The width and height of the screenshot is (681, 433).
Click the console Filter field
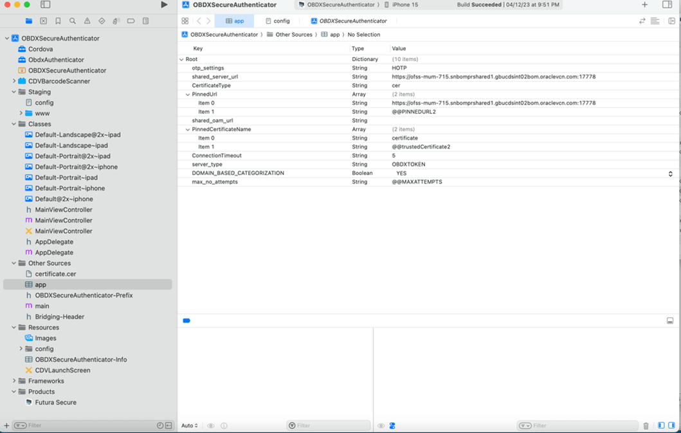[577, 426]
